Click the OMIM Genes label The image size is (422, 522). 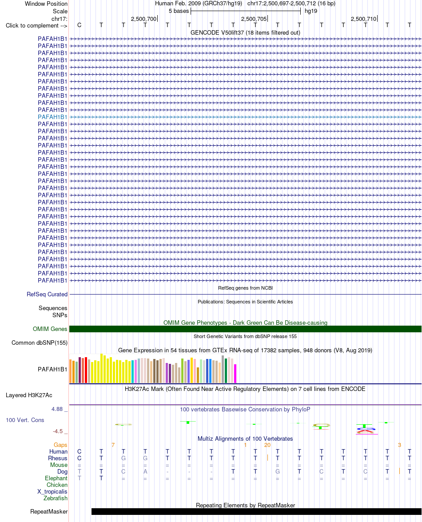tap(50, 329)
